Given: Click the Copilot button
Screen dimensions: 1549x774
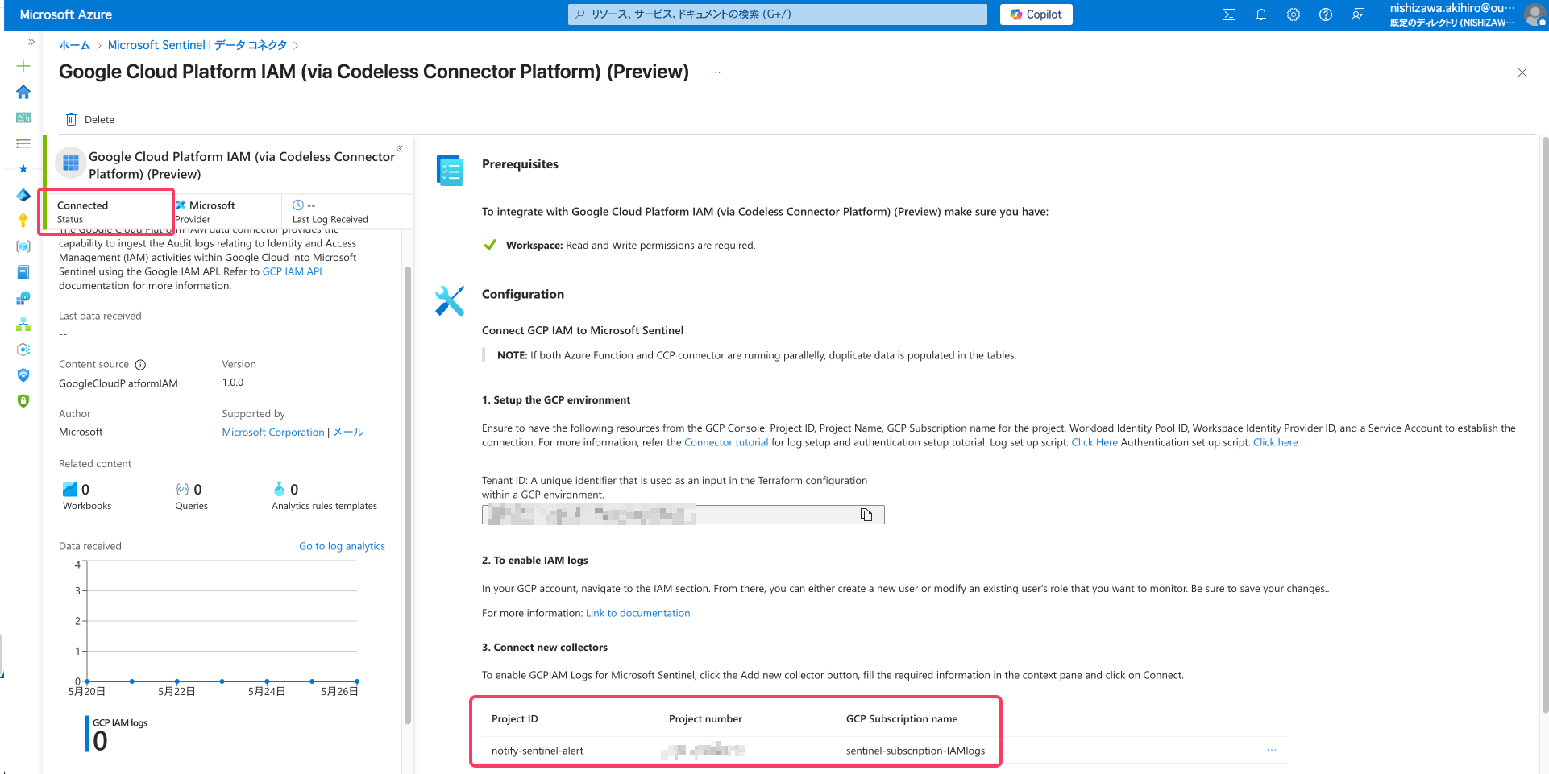Looking at the screenshot, I should pos(1036,14).
